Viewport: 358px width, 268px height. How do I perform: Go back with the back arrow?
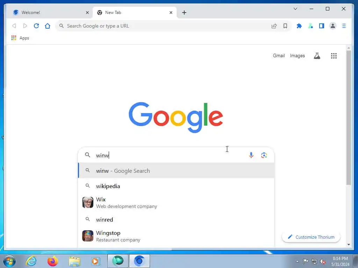(14, 26)
